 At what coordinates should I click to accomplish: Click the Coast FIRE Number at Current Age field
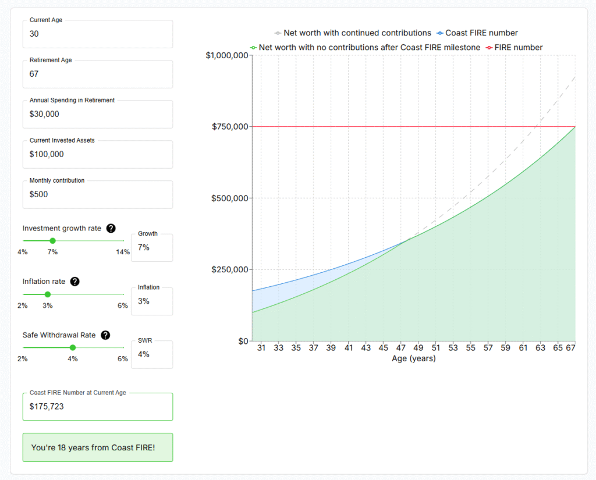point(98,407)
